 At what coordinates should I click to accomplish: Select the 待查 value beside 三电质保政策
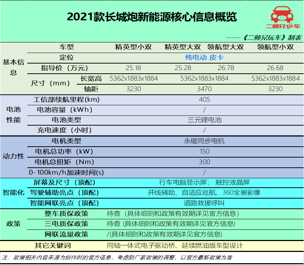pos(171,224)
